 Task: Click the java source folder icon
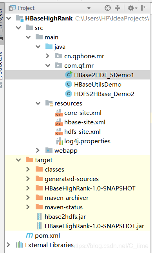coord(49,46)
